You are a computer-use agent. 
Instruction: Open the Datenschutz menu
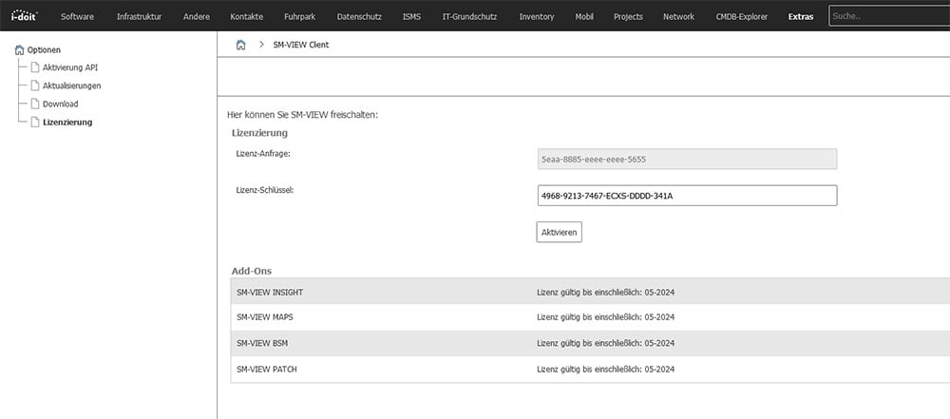tap(359, 17)
